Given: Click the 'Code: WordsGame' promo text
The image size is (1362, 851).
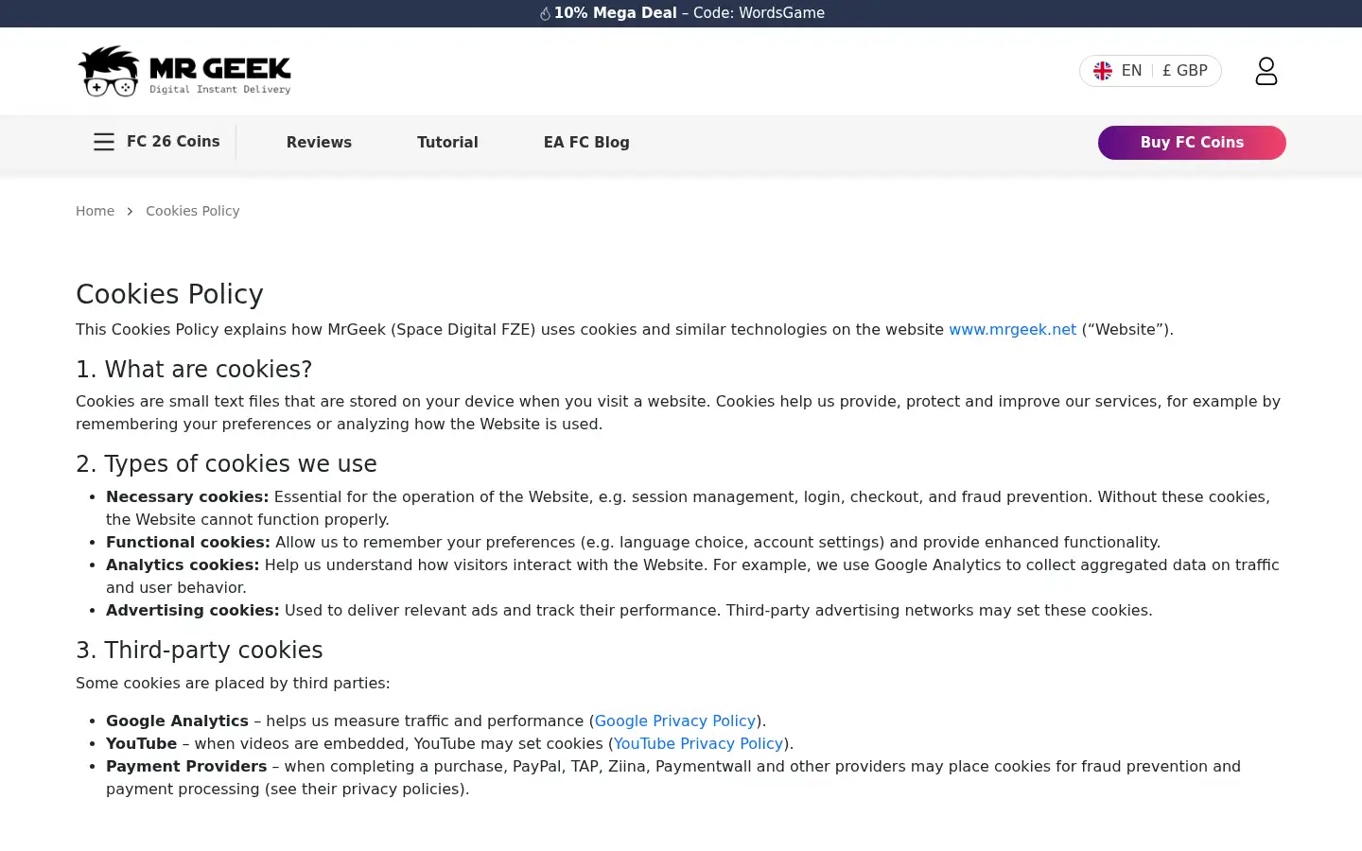Looking at the screenshot, I should click(x=759, y=13).
